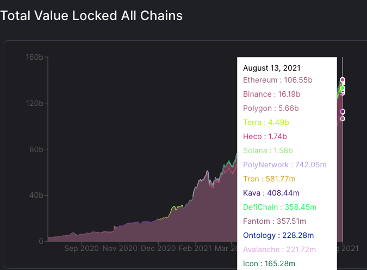
Task: Select the Solana 1.58b entry
Action: pyautogui.click(x=268, y=150)
